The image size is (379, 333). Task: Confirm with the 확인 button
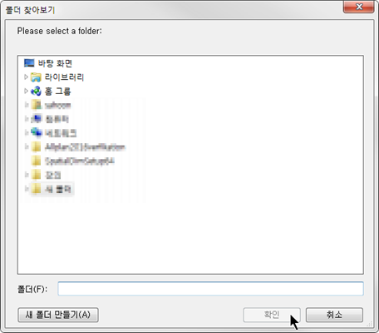coord(272,315)
